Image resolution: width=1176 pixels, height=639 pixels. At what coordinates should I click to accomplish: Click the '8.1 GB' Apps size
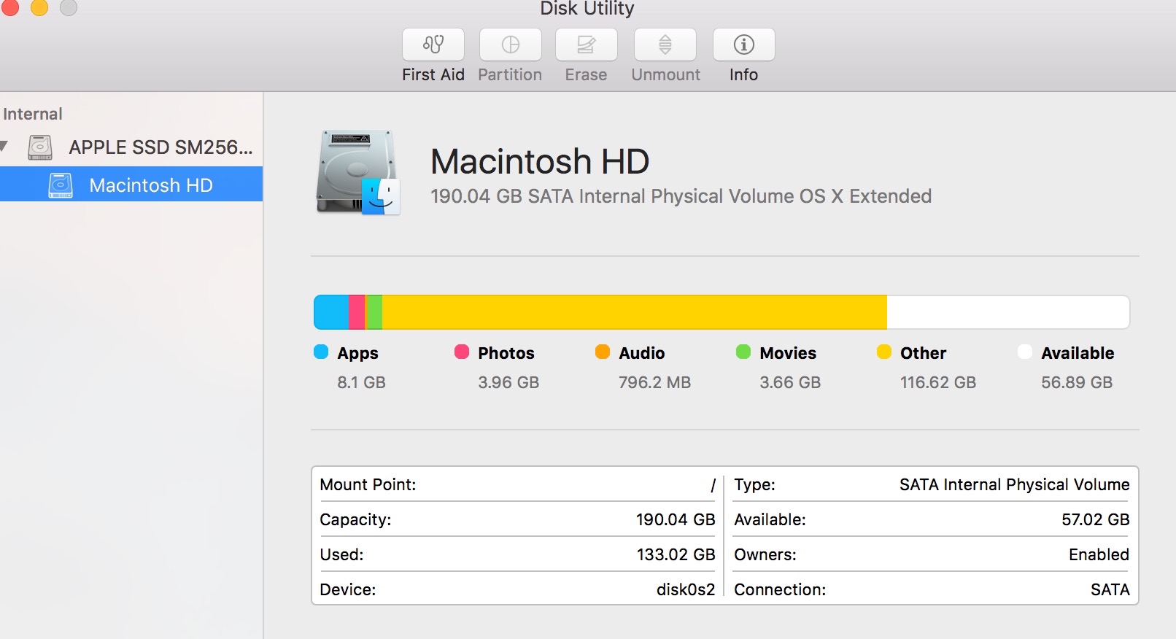pyautogui.click(x=361, y=382)
